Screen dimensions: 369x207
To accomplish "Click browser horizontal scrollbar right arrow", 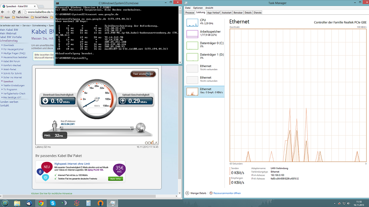I will tap(176, 196).
